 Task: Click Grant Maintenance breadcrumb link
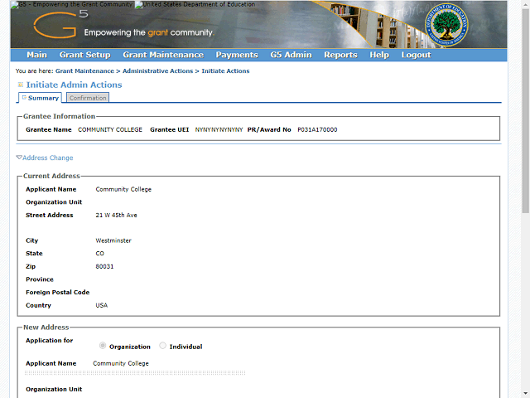(x=84, y=71)
